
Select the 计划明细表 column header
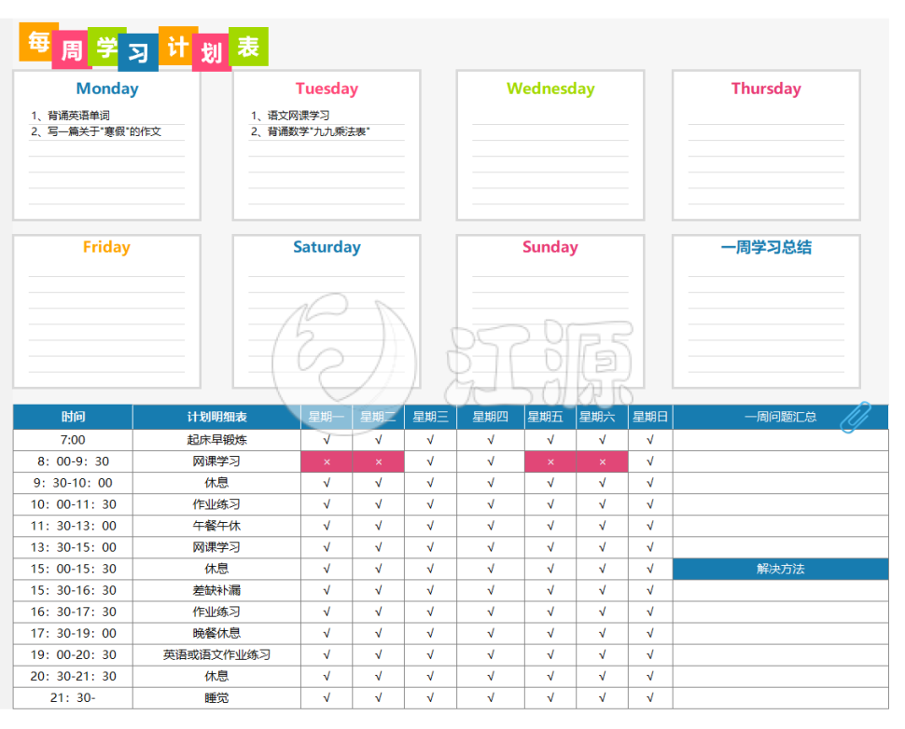[x=216, y=417]
